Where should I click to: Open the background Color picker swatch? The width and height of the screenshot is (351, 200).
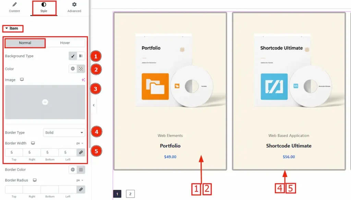[x=81, y=69]
